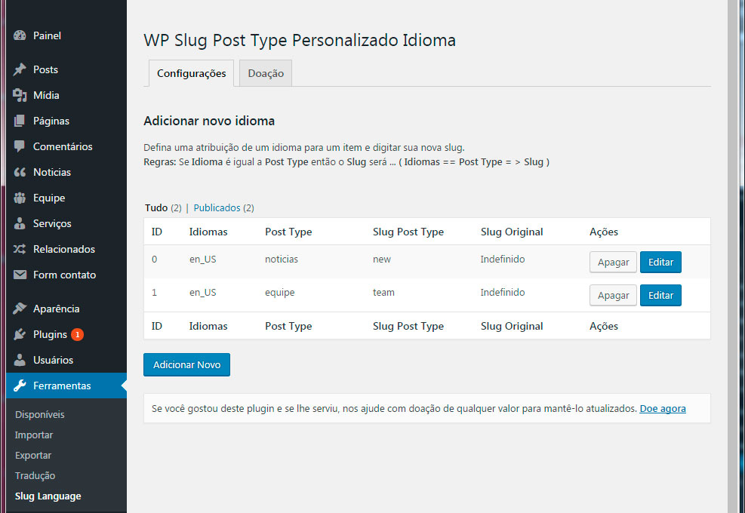
Task: Click the Relacionados shuffle icon
Action: (x=20, y=249)
